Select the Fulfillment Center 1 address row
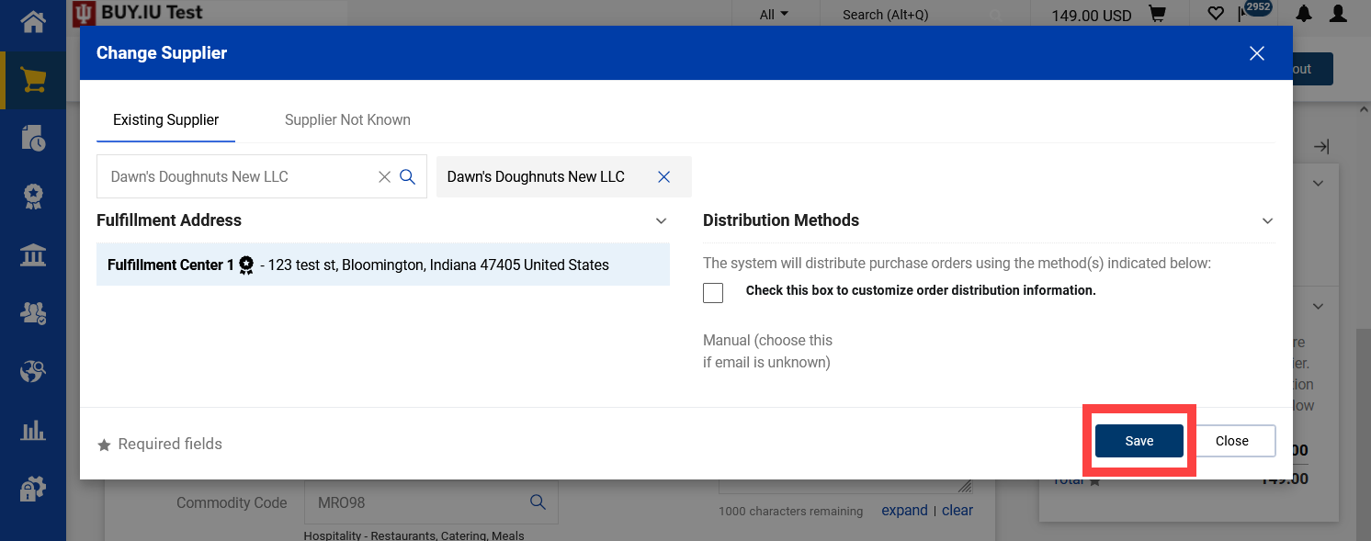 (x=383, y=265)
